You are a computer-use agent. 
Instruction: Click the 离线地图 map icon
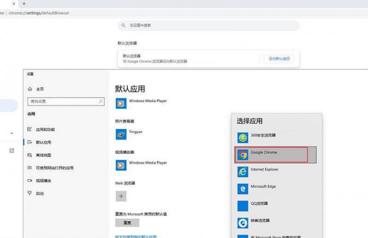tap(29, 155)
